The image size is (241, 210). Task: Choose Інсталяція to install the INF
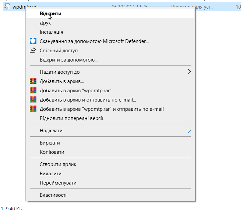click(110, 32)
